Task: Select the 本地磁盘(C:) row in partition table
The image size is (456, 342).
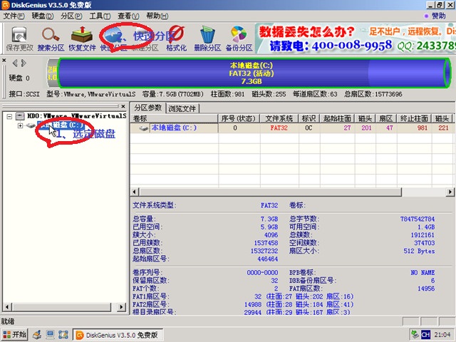Action: pos(292,128)
